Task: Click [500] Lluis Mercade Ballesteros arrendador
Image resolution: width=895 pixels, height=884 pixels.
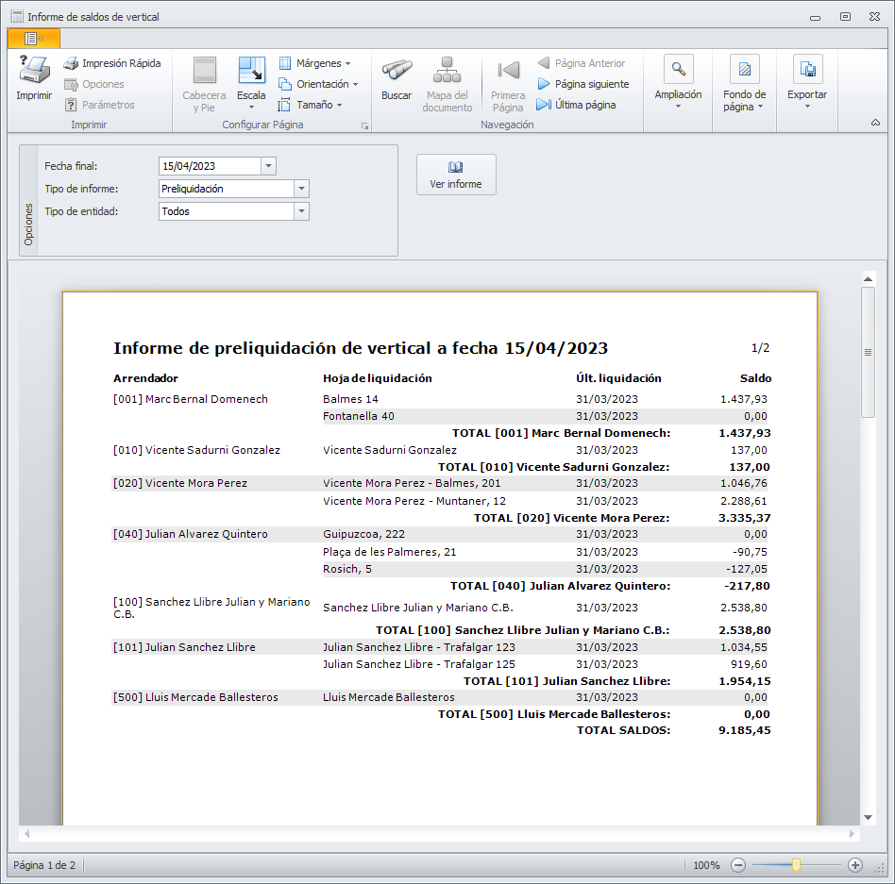Action: click(195, 697)
